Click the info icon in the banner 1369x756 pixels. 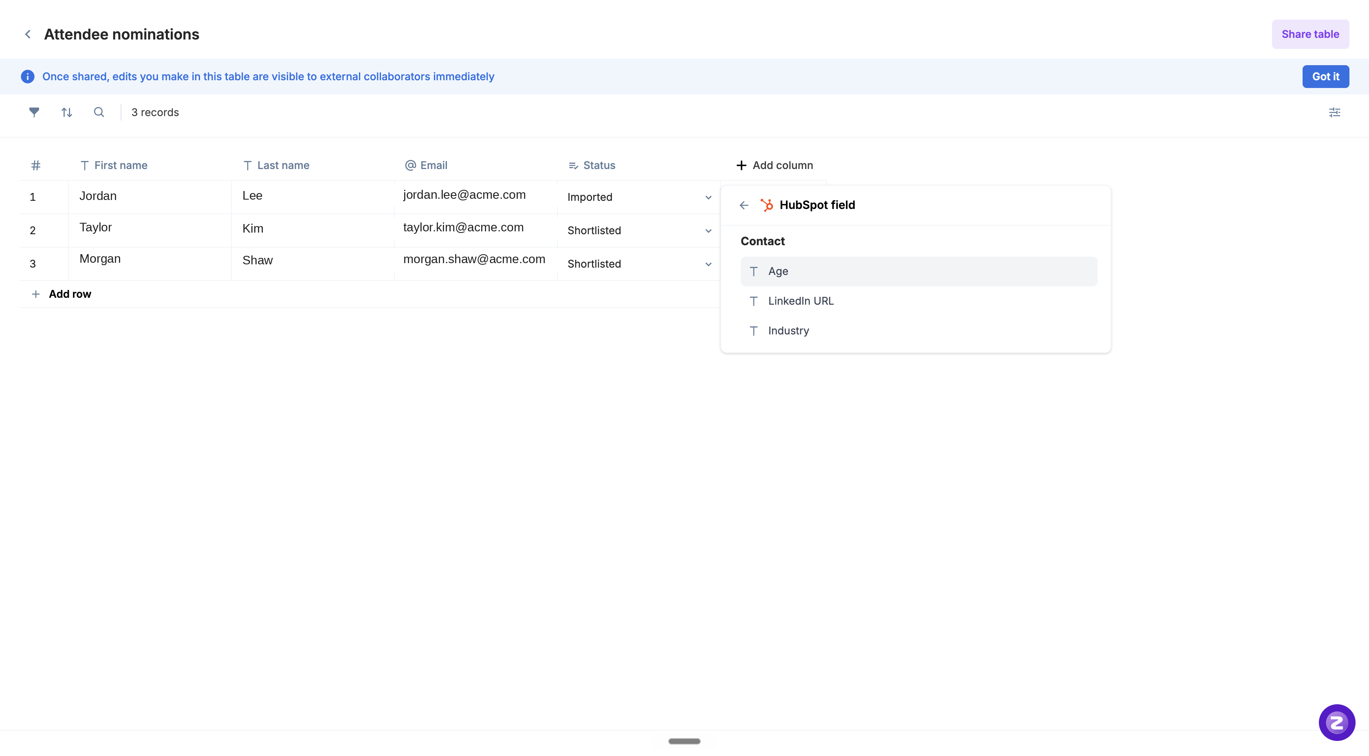coord(28,77)
